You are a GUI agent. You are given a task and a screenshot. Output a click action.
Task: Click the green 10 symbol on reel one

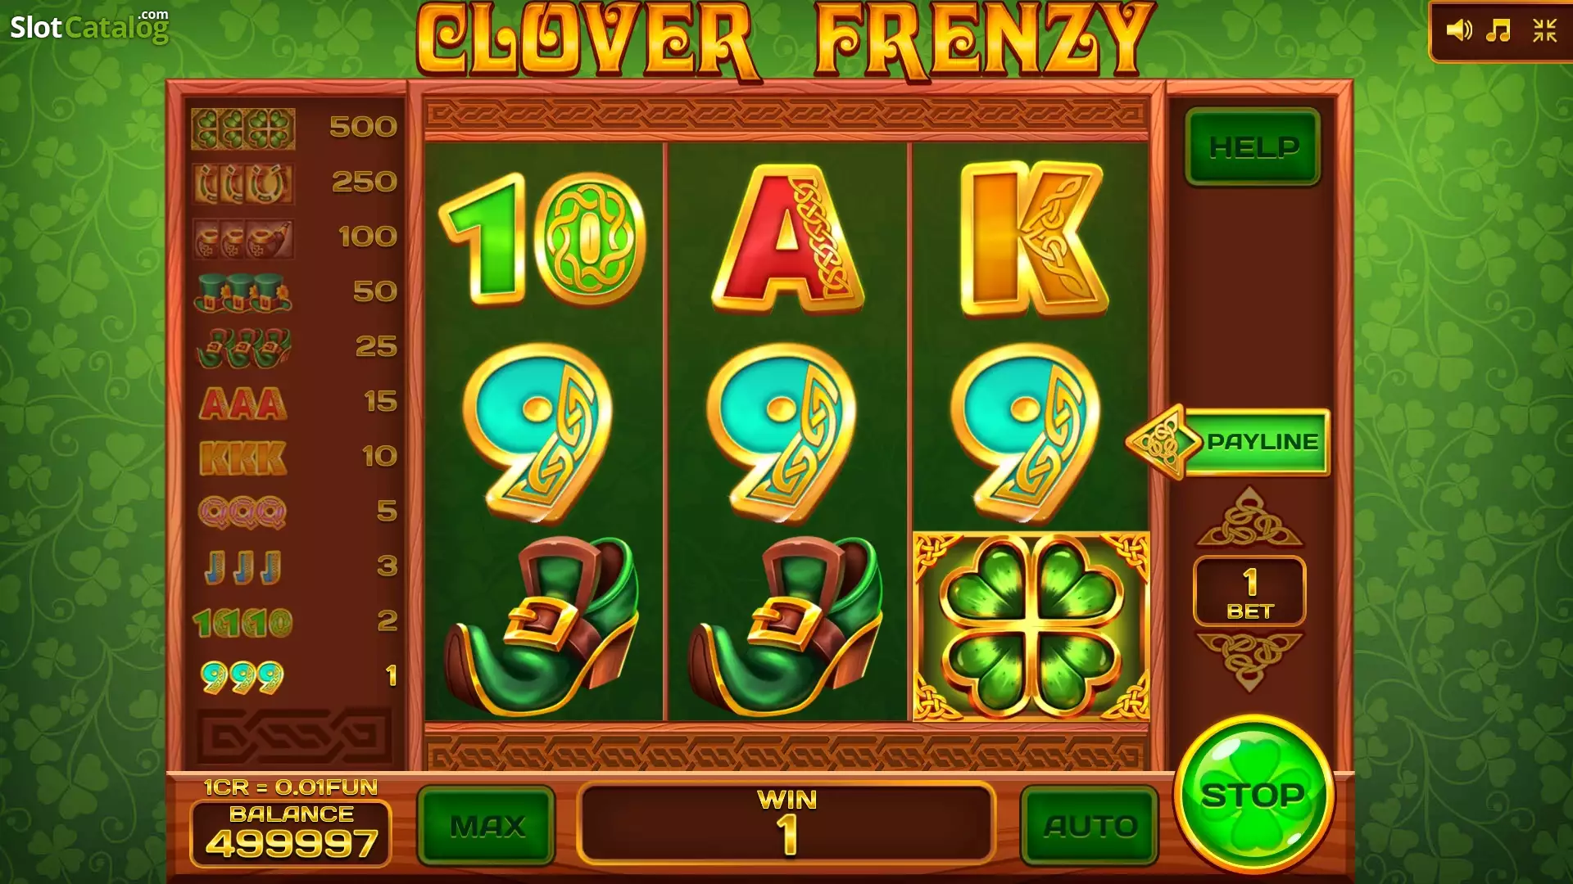pos(542,239)
